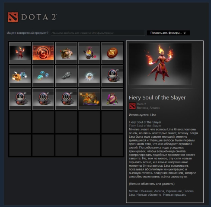This screenshot has width=211, height=207.
Task: Click the Dota 2 logo header
Action: click(x=32, y=17)
